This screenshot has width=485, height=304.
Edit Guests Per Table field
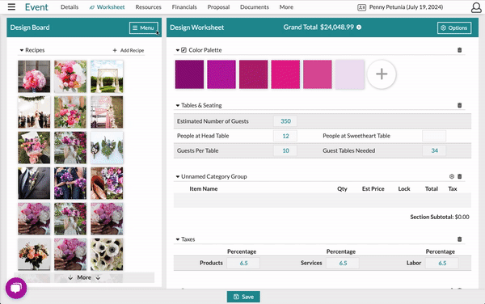(285, 150)
